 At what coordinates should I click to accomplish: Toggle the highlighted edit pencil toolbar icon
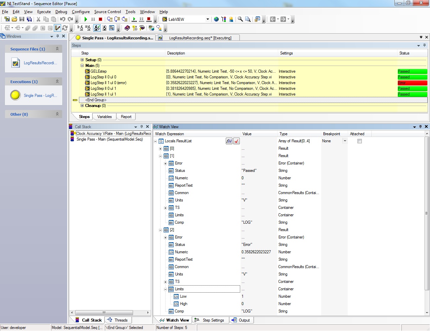(x=57, y=28)
